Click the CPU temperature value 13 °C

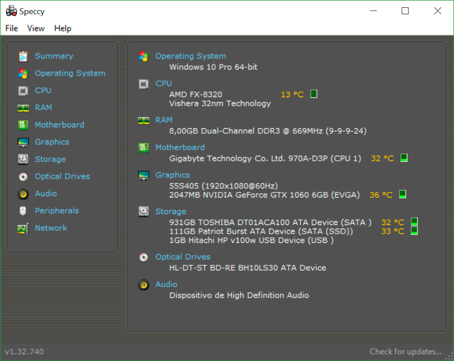pyautogui.click(x=292, y=94)
